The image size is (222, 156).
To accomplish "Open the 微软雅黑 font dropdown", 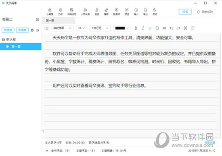I will coord(62,28).
